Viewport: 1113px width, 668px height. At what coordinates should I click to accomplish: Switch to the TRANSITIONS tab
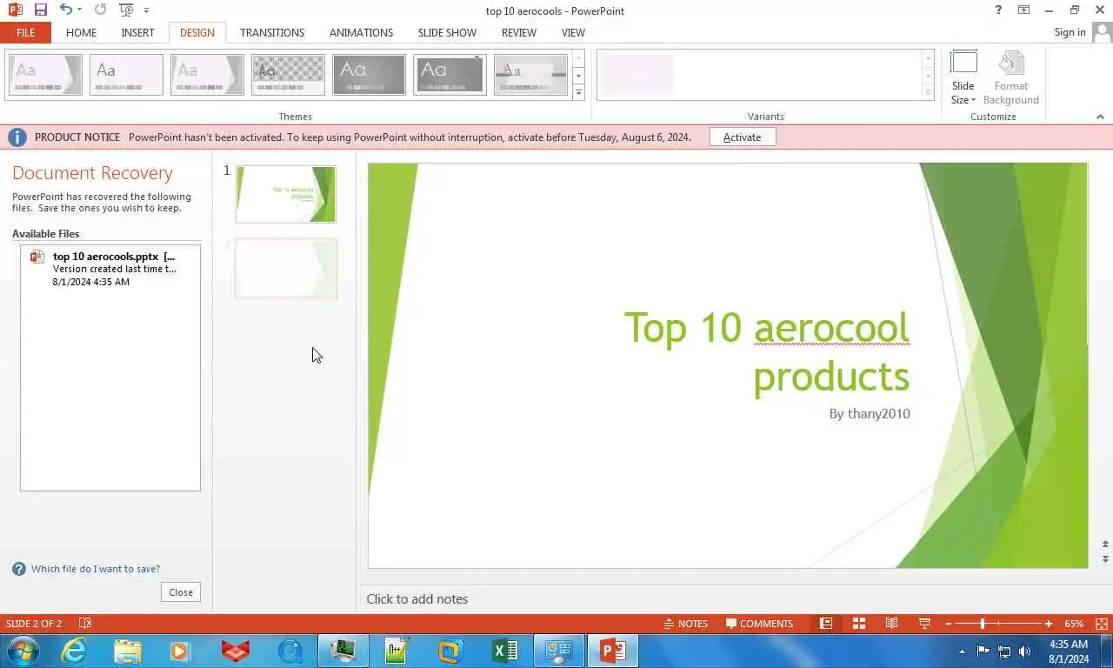click(272, 32)
